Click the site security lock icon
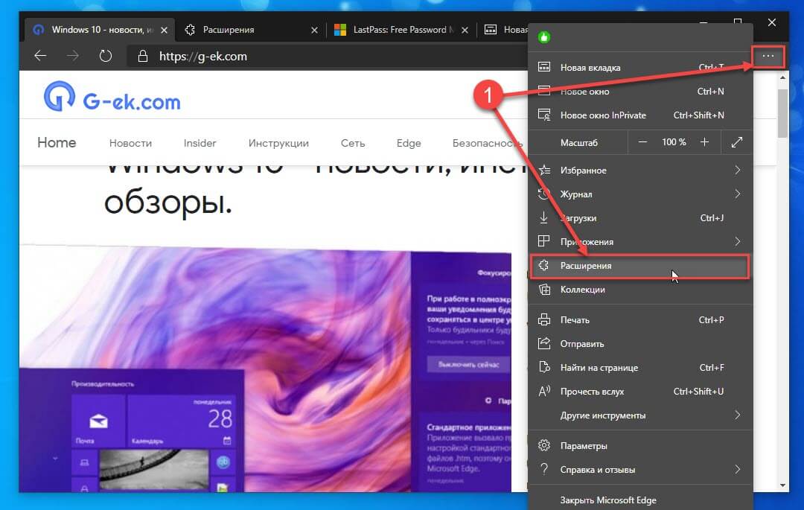The height and width of the screenshot is (510, 804). (x=144, y=56)
